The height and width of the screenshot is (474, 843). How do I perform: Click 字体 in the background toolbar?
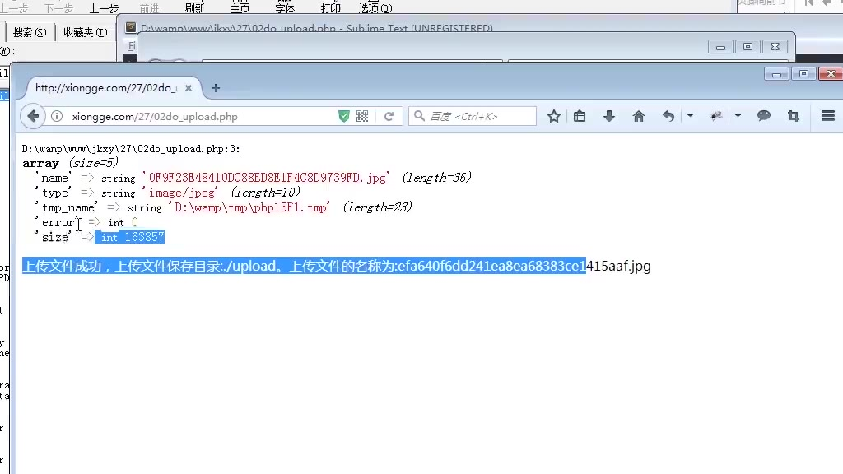(285, 7)
